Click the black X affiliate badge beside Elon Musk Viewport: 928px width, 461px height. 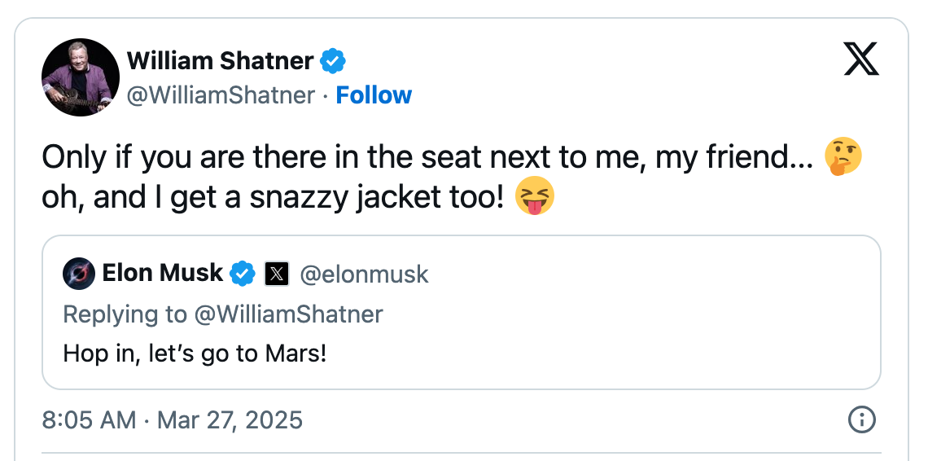tap(277, 274)
